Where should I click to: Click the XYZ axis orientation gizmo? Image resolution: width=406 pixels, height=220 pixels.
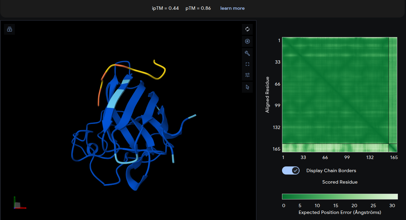20,203
